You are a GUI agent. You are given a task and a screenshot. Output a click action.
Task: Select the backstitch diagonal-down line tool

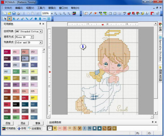pyautogui.click(x=27, y=19)
